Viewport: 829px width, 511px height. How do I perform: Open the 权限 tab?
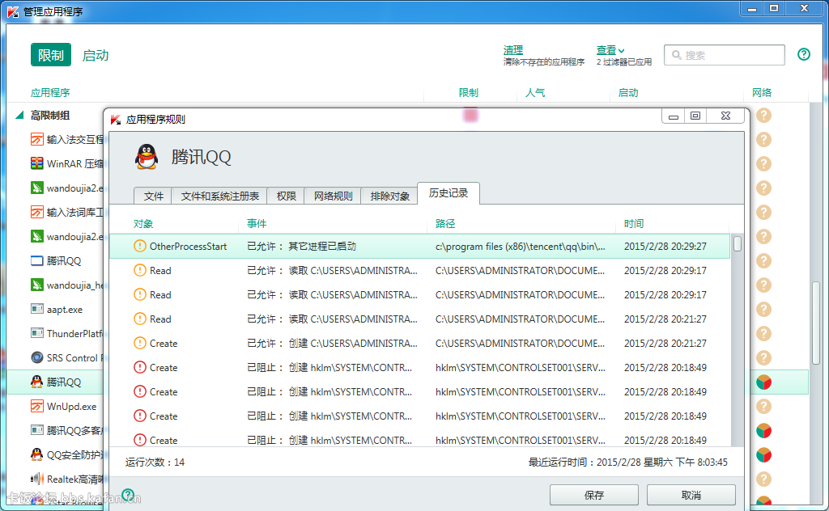(x=286, y=196)
